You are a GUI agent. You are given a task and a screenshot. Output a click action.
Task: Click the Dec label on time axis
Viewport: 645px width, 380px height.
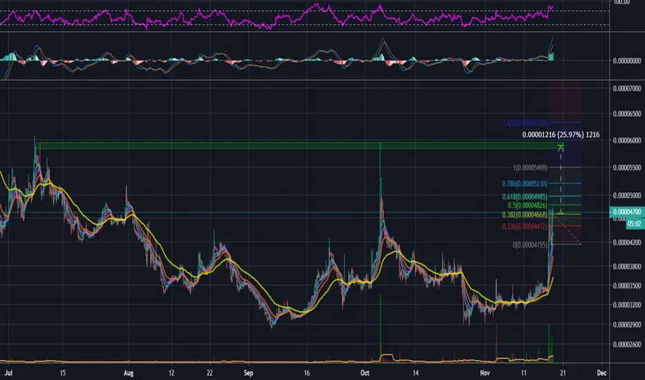pyautogui.click(x=602, y=373)
